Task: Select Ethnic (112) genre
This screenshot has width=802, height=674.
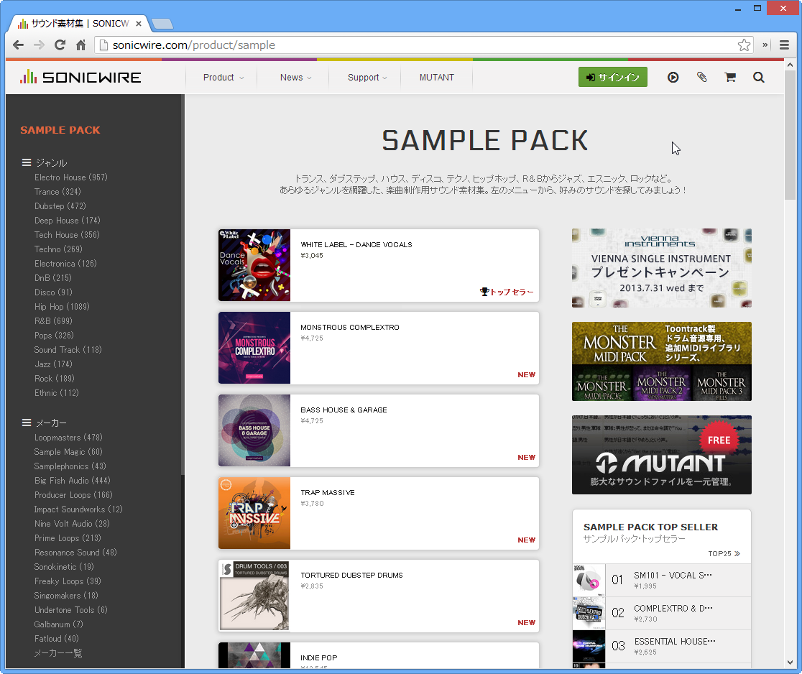Action: (x=57, y=393)
